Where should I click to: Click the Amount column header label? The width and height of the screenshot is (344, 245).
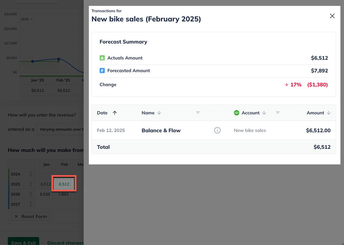[x=315, y=113]
